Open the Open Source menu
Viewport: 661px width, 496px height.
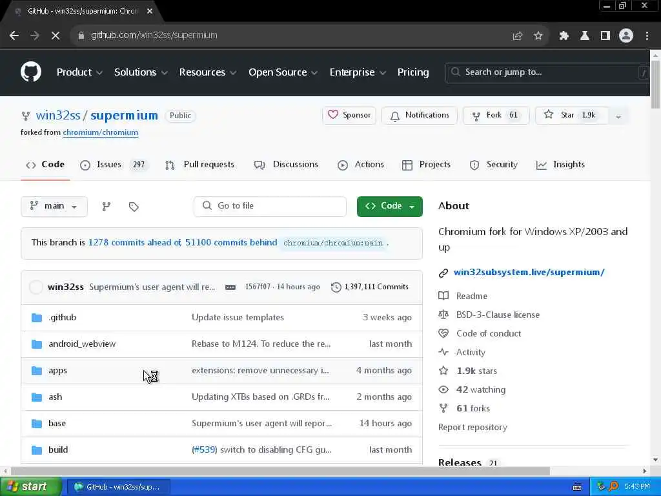point(283,72)
